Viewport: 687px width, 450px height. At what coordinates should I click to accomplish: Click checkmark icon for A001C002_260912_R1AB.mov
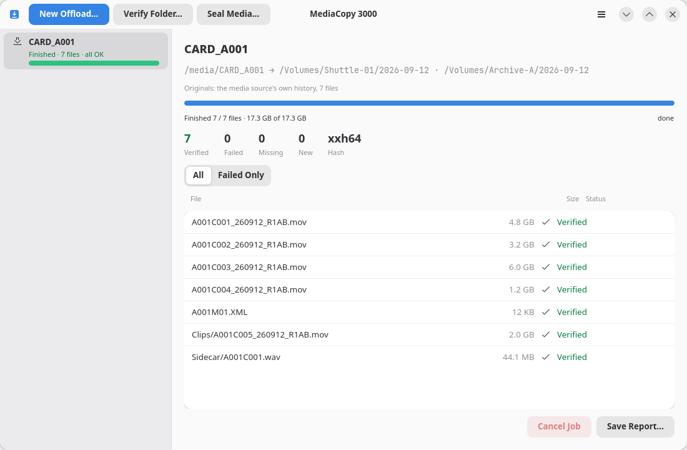point(545,244)
